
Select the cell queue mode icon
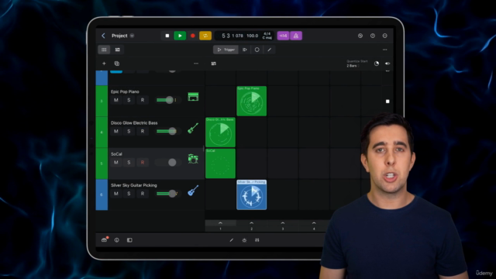245,50
